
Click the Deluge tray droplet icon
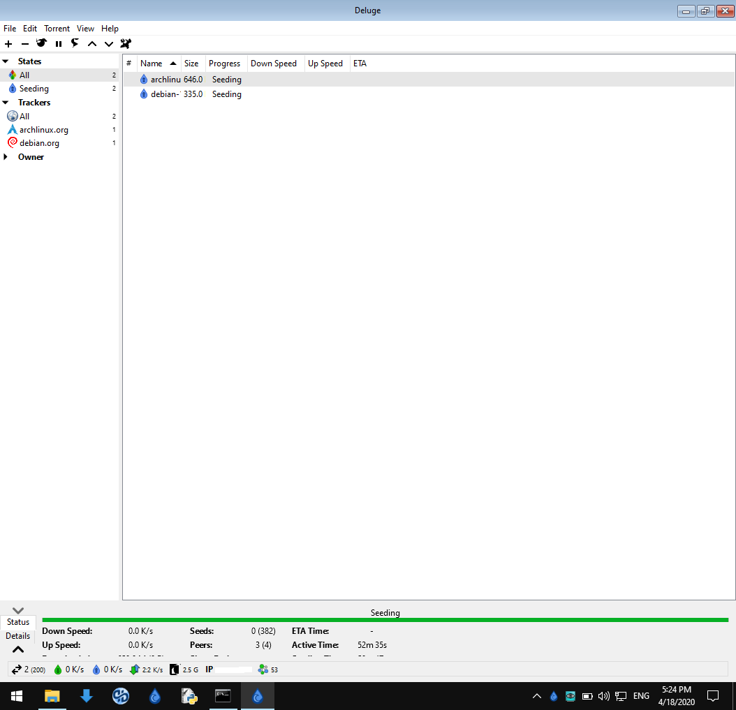[x=554, y=696]
